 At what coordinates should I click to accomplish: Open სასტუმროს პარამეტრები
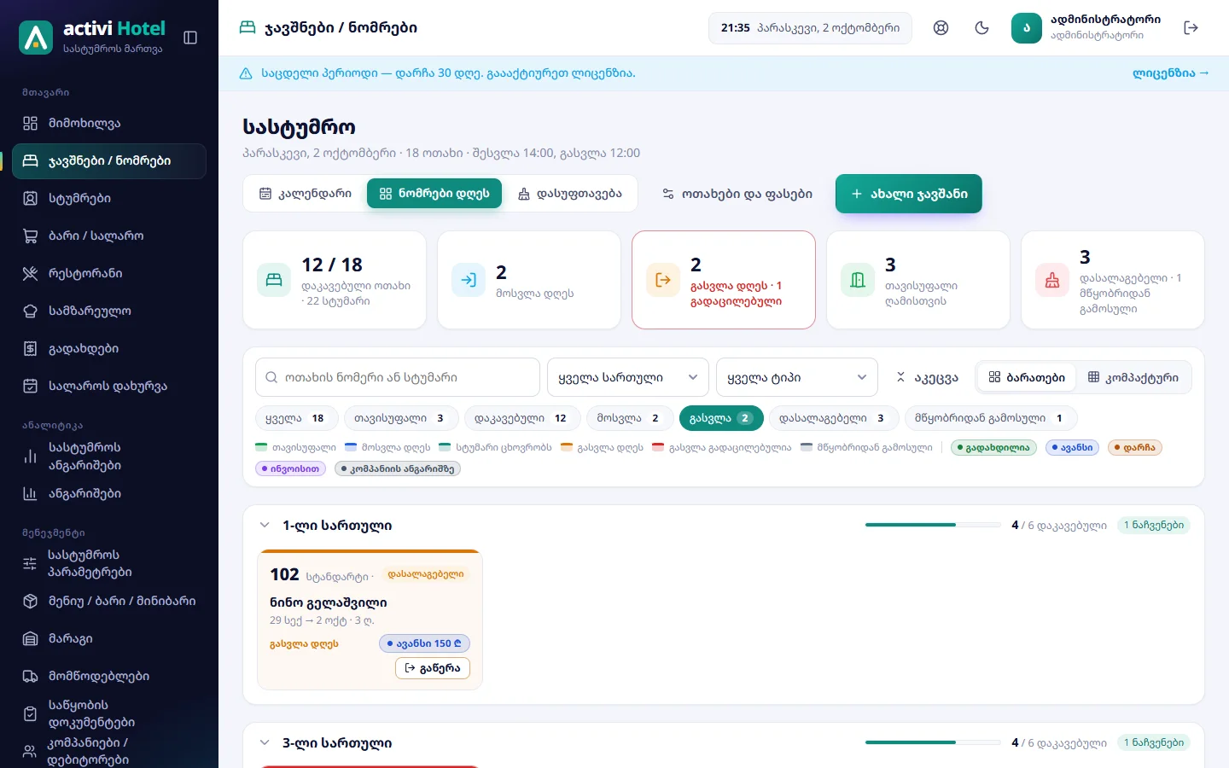pyautogui.click(x=109, y=563)
